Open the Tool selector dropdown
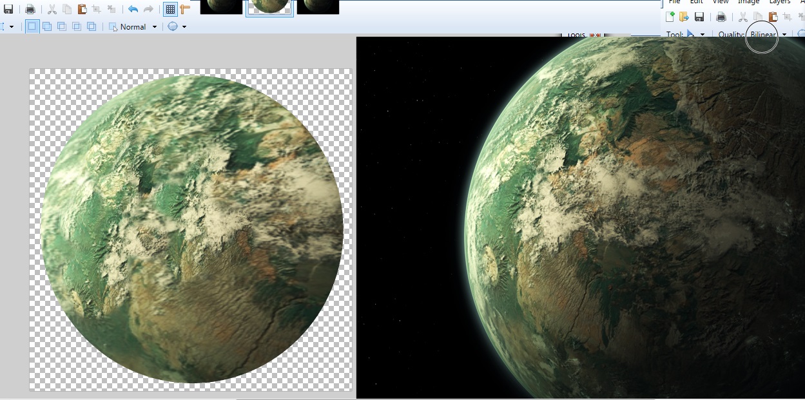 click(703, 34)
